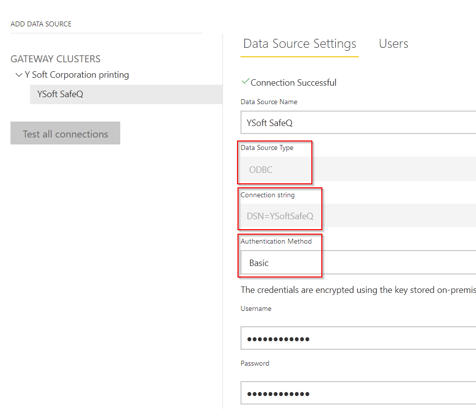
Task: Click into the Password field
Action: (x=358, y=393)
